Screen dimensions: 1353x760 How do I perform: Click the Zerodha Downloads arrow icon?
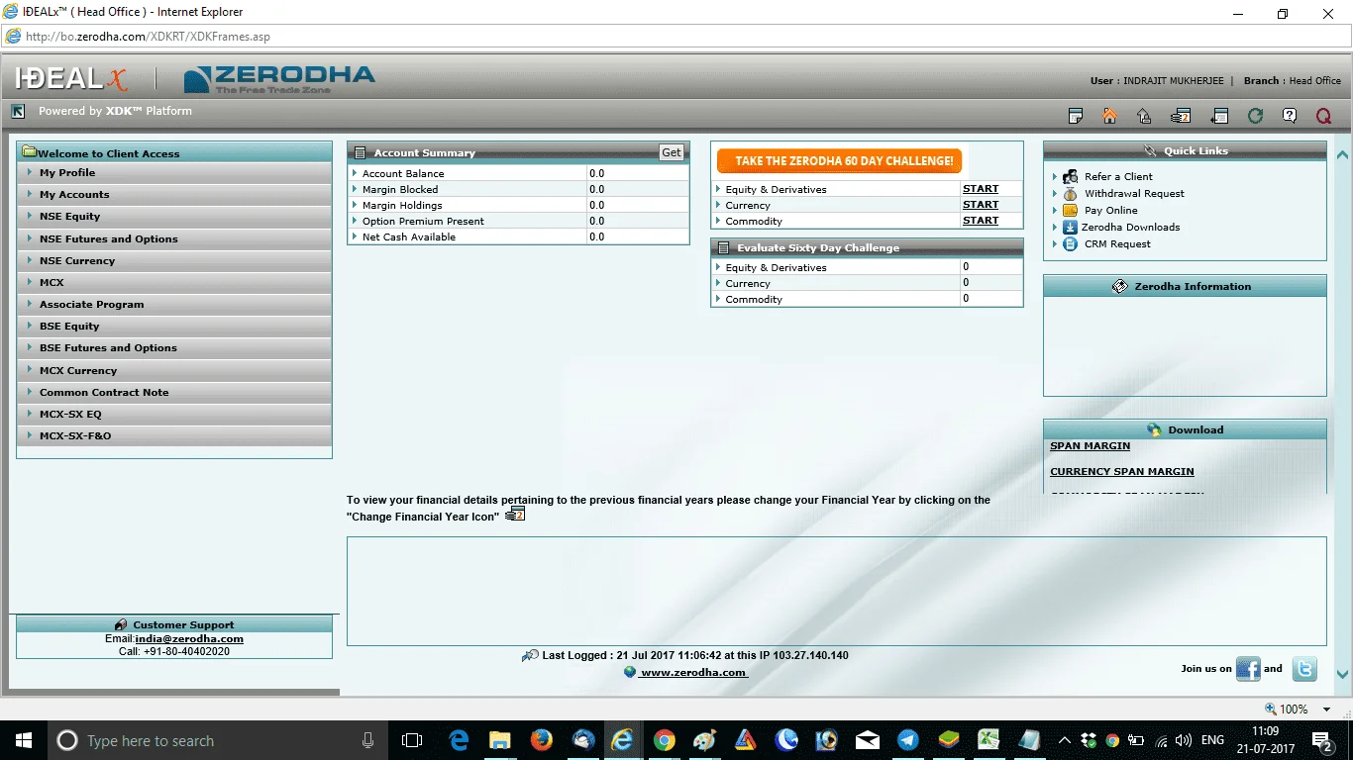pos(1070,227)
